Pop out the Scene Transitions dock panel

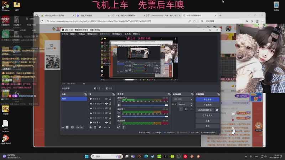192,94
